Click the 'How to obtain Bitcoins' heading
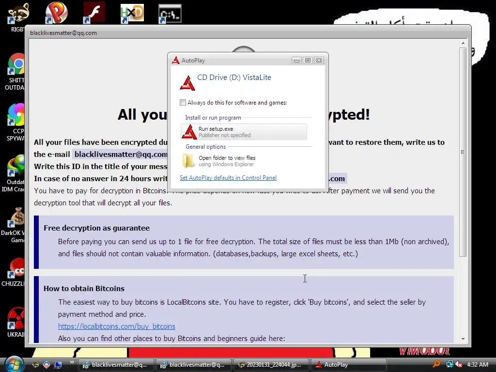 tap(84, 289)
